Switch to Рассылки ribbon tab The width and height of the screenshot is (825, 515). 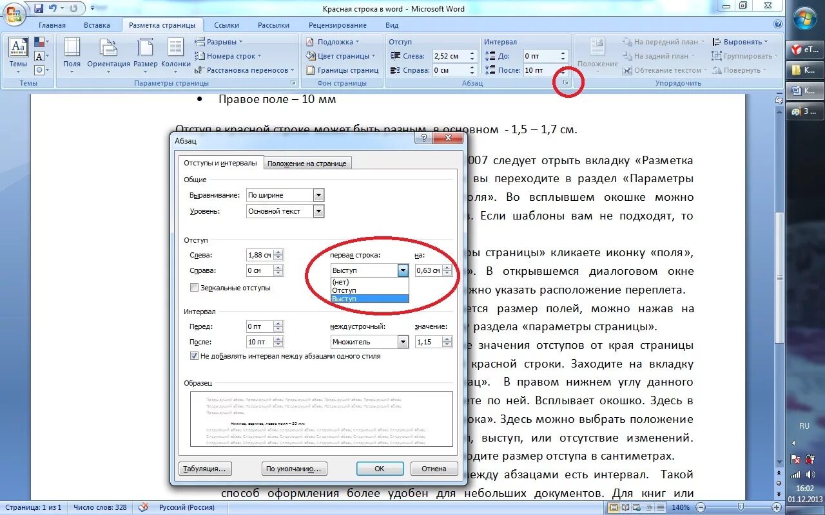point(273,25)
